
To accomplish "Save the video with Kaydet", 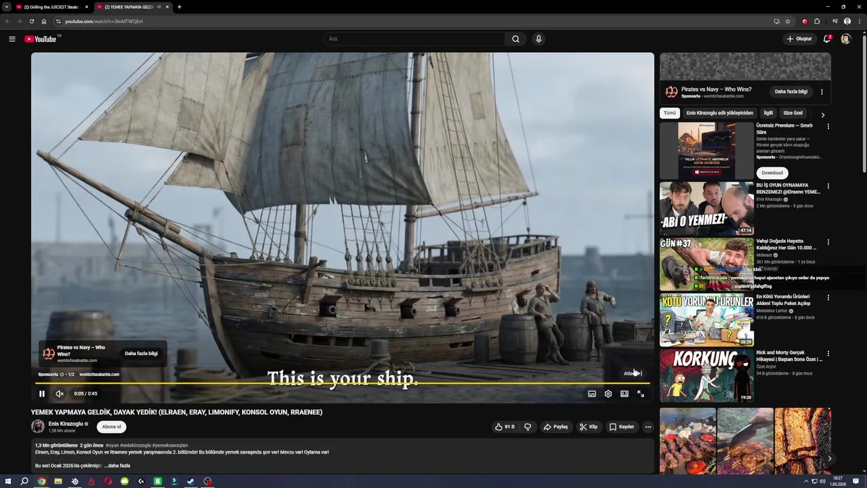I will (x=621, y=427).
